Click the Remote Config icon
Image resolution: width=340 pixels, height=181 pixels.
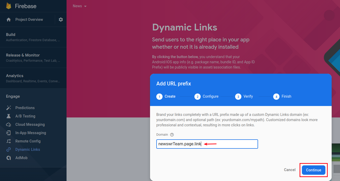9,141
